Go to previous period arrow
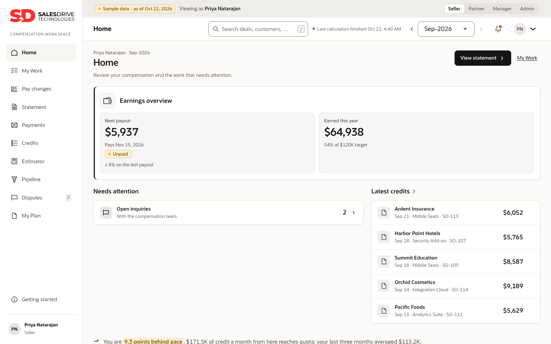Viewport: 551px width, 344px height. (412, 29)
